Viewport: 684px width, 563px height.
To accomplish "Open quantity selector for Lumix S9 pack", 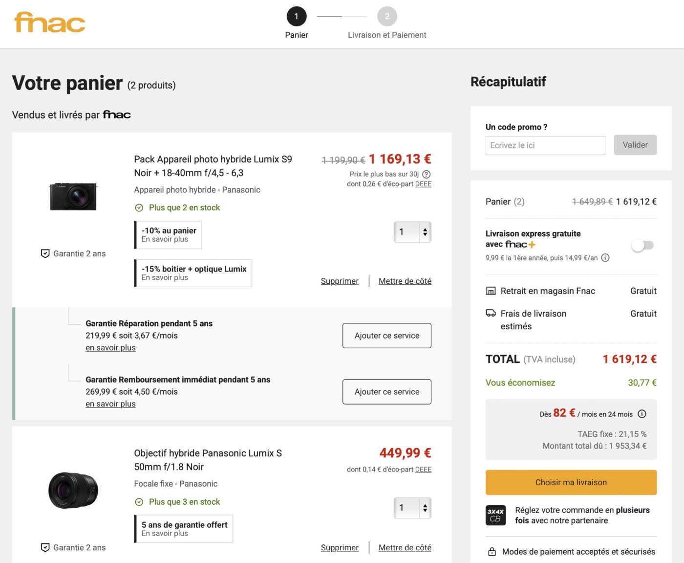I will tap(412, 232).
